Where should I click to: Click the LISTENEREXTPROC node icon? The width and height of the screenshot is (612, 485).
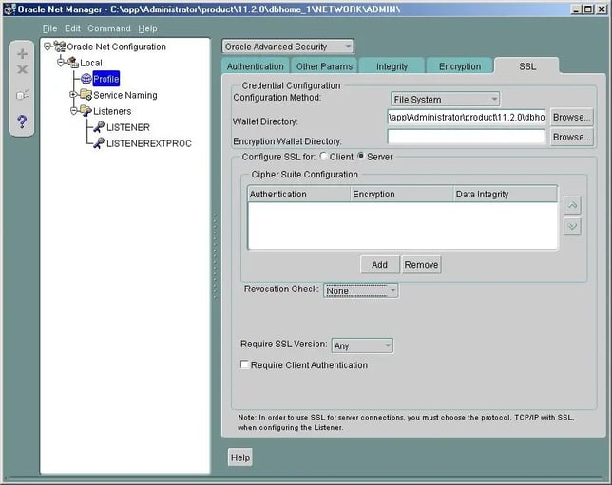click(x=98, y=143)
